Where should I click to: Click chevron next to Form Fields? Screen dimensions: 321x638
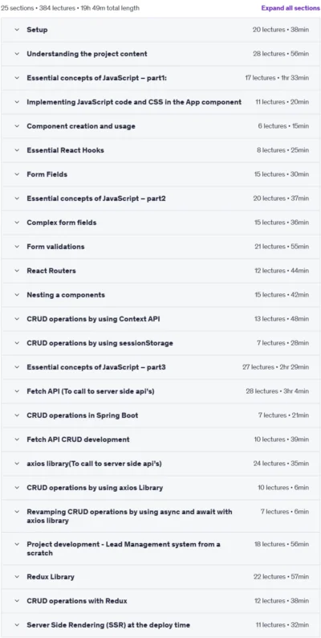coord(17,174)
